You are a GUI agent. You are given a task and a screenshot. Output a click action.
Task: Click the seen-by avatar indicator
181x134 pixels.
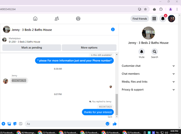coord(111,87)
